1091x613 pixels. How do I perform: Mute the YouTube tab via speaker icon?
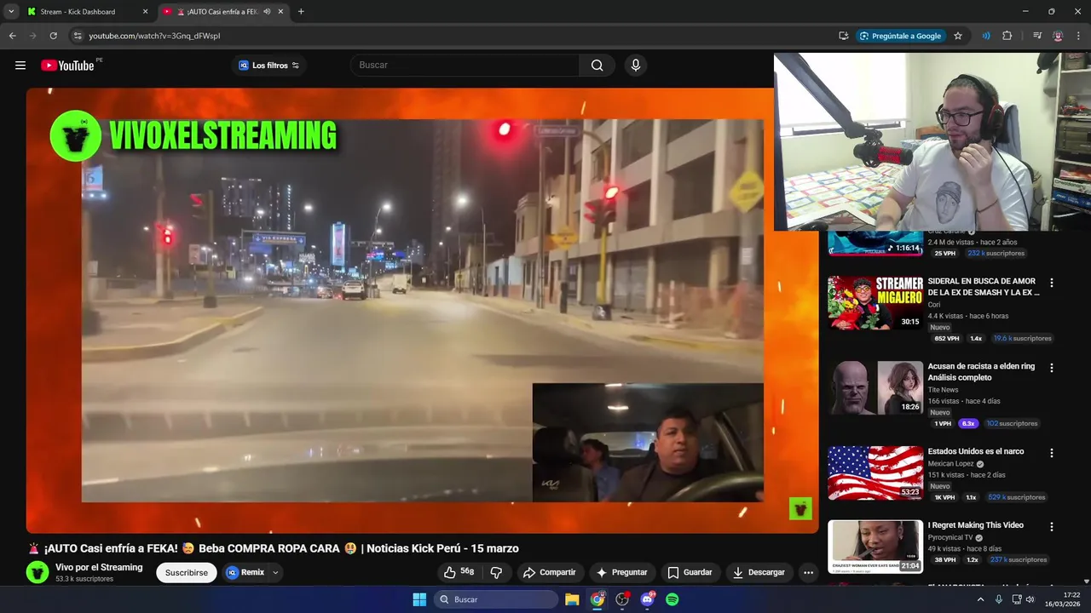(267, 11)
